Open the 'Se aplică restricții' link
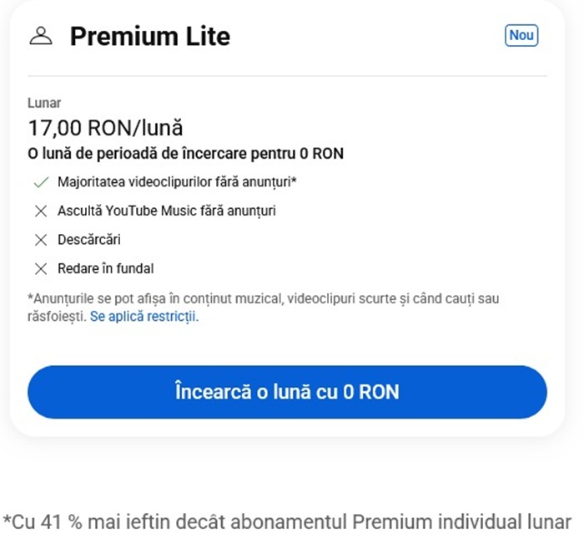The width and height of the screenshot is (584, 539). pyautogui.click(x=144, y=318)
